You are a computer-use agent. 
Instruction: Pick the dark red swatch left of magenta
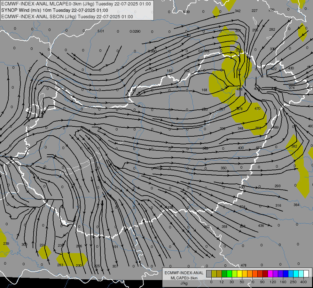point(265,274)
